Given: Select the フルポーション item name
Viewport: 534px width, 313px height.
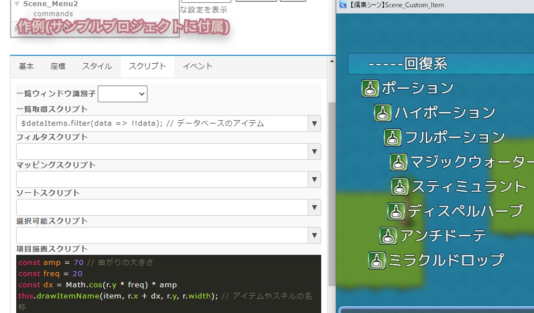Looking at the screenshot, I should coord(455,137).
